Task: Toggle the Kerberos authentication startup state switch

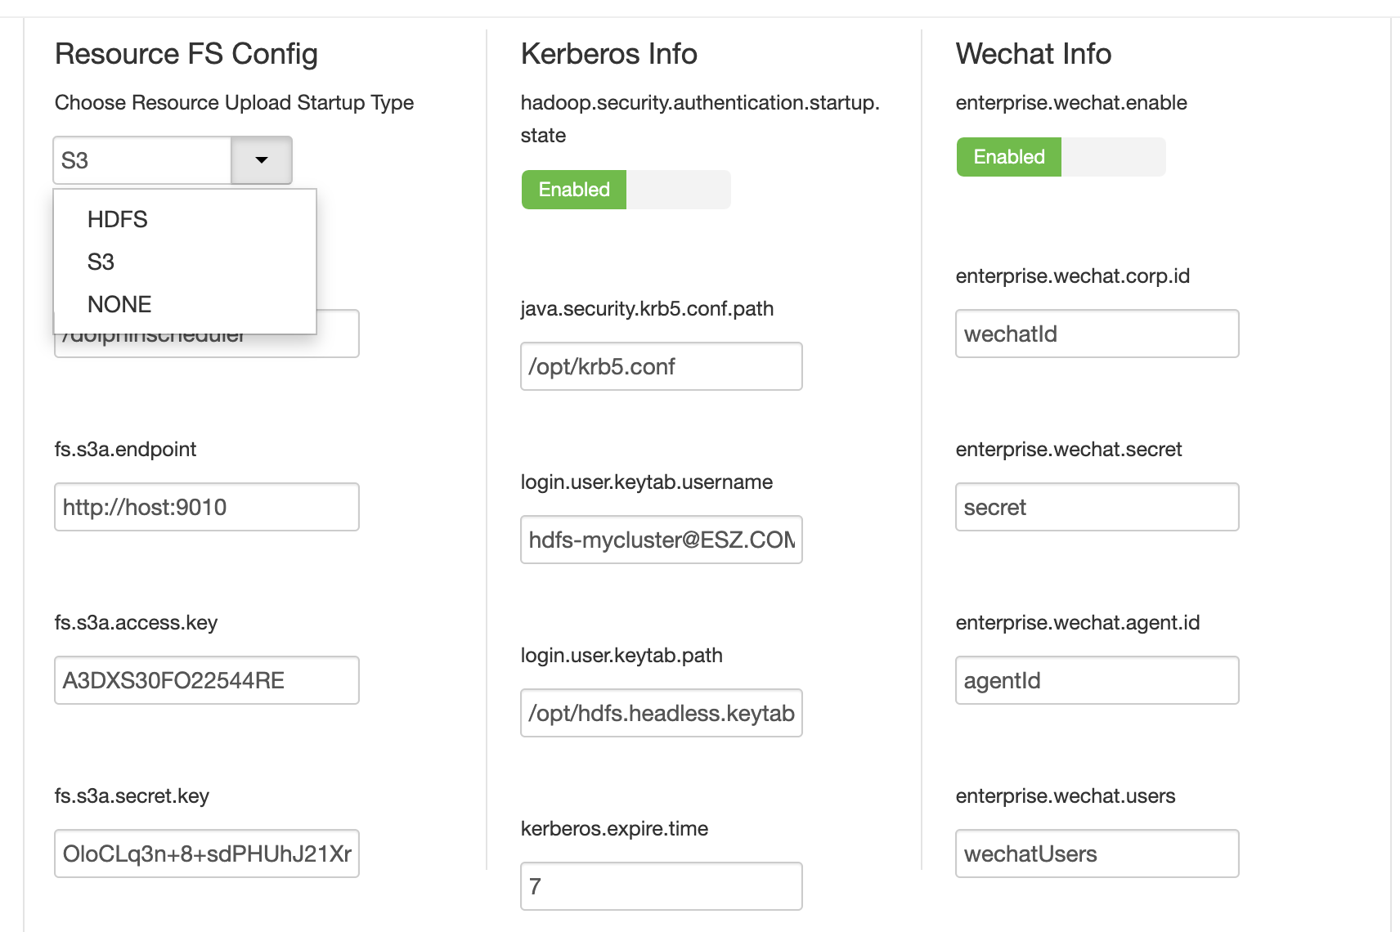Action: click(626, 190)
